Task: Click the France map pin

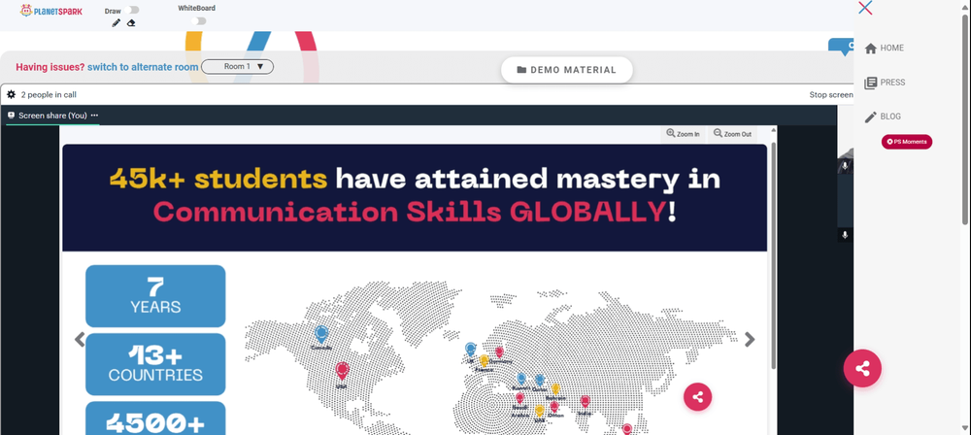Action: click(485, 360)
